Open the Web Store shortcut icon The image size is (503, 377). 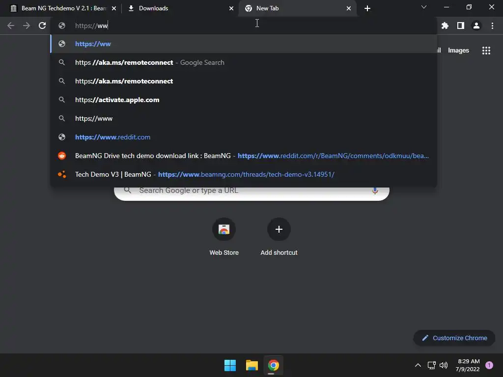click(x=224, y=229)
